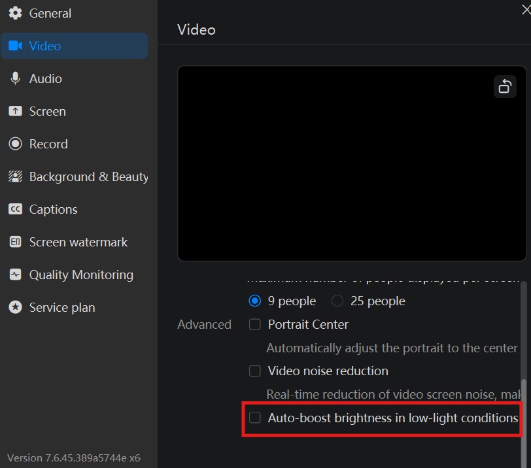Rotate the video preview using corner icon
The width and height of the screenshot is (531, 468).
[505, 86]
